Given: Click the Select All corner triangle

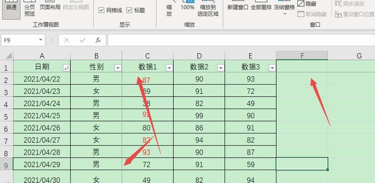Looking at the screenshot, I should [x=9, y=56].
